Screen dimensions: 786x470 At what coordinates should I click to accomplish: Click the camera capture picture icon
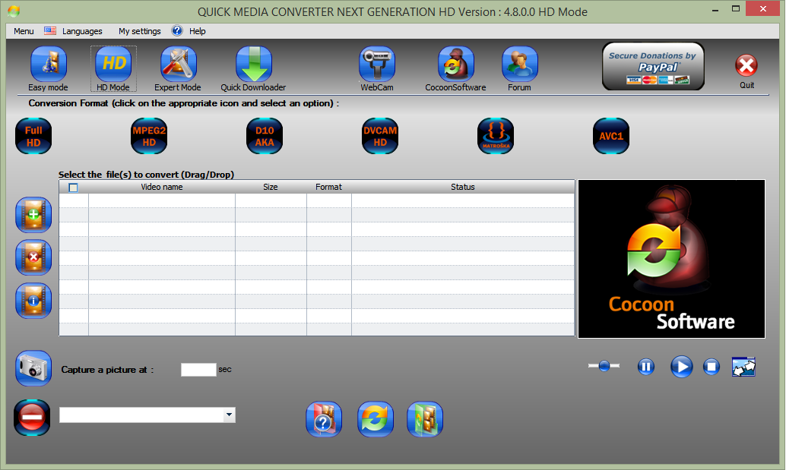pyautogui.click(x=33, y=368)
